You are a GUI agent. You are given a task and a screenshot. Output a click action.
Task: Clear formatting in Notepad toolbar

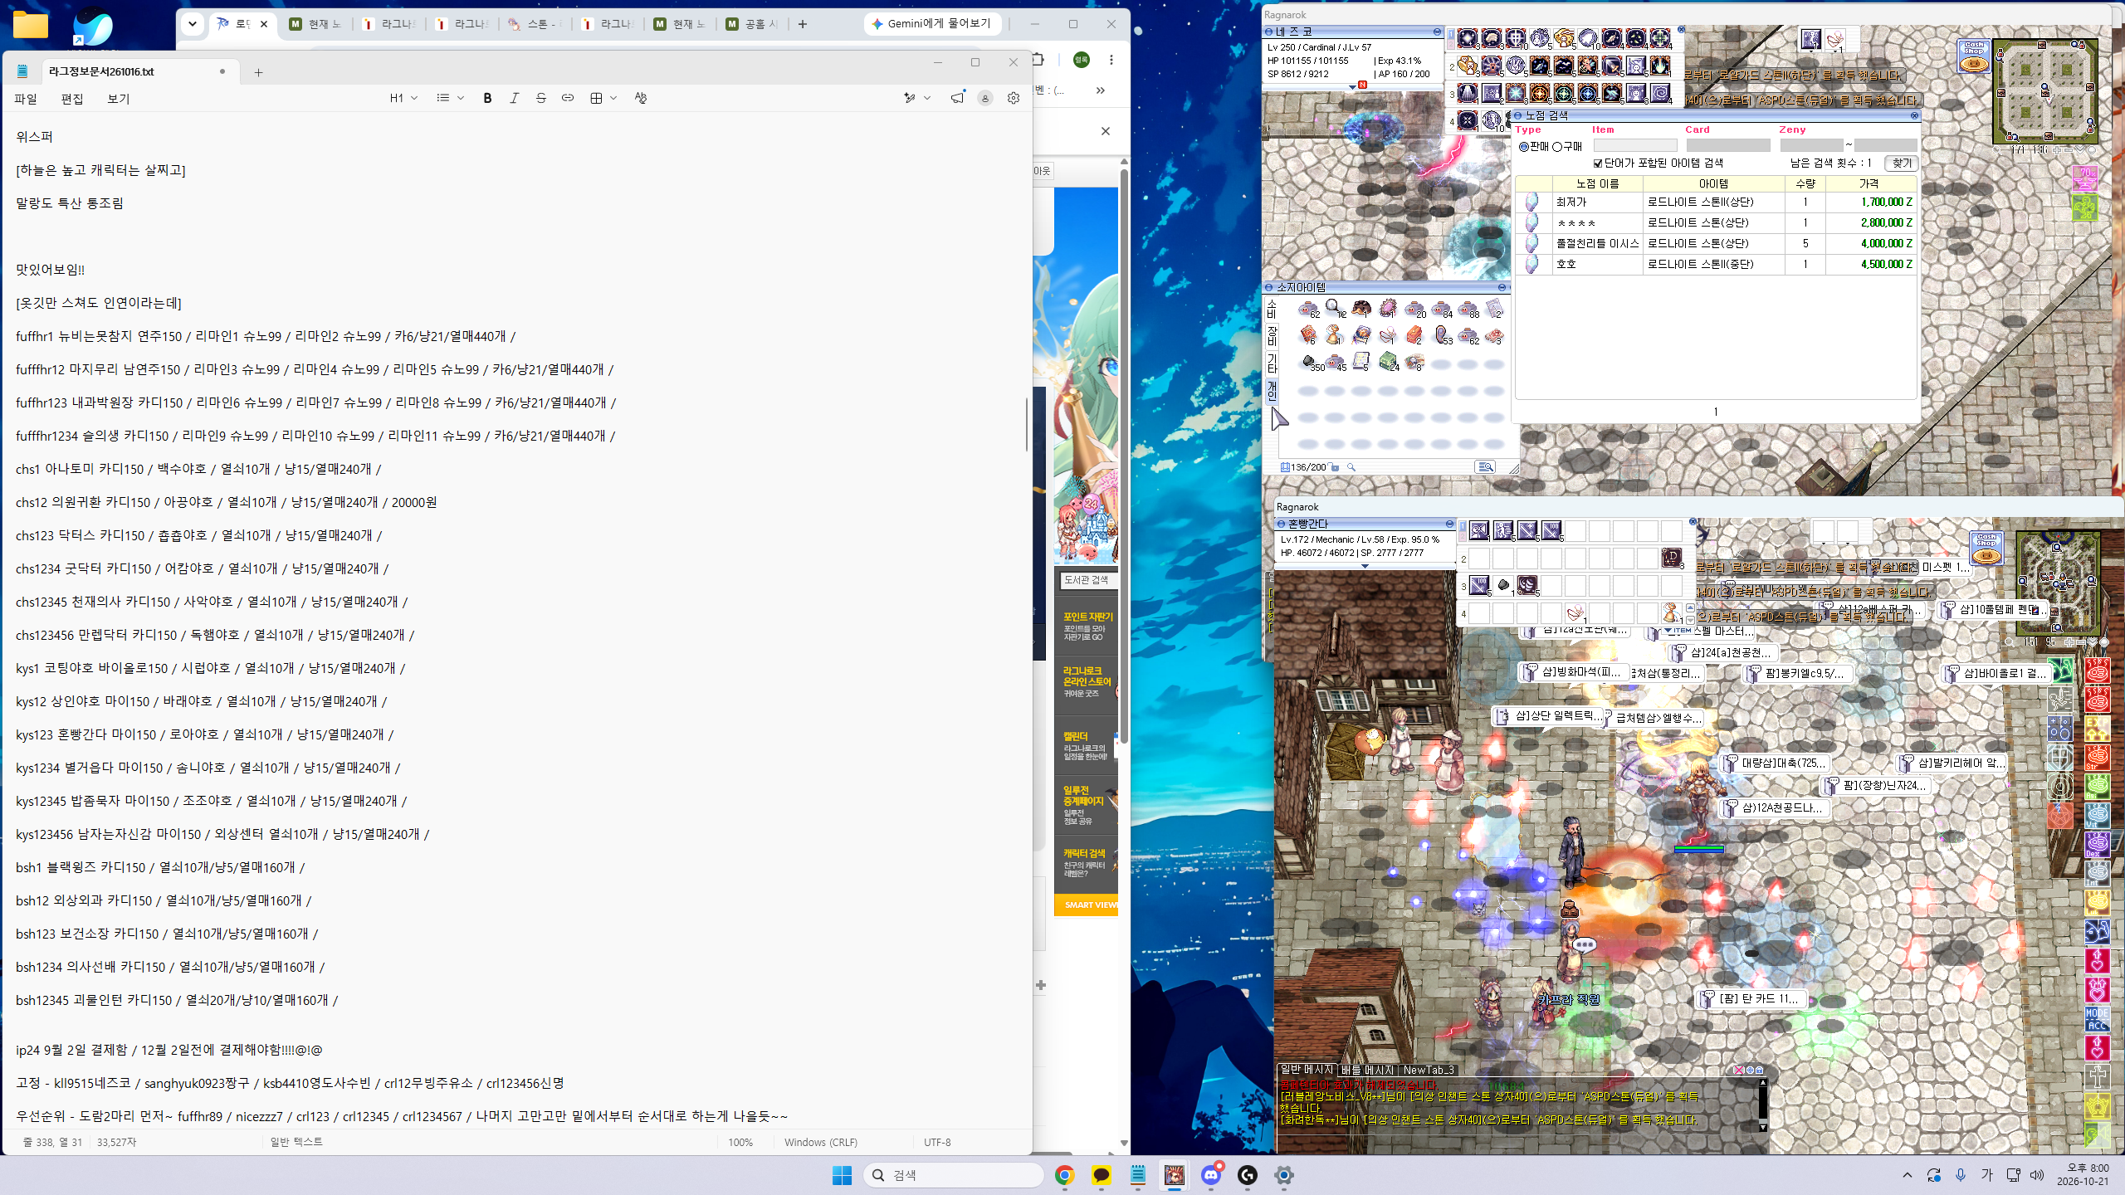[640, 98]
